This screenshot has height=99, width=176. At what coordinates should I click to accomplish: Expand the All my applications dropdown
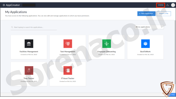(x=149, y=27)
